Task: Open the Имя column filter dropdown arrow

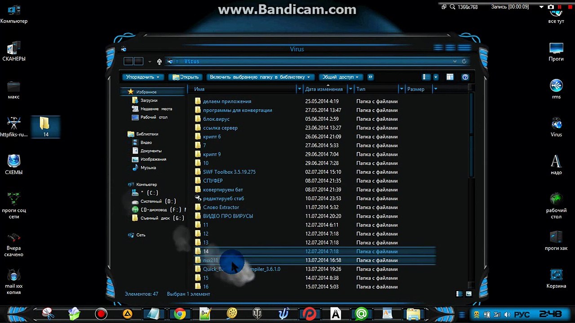Action: pyautogui.click(x=299, y=89)
